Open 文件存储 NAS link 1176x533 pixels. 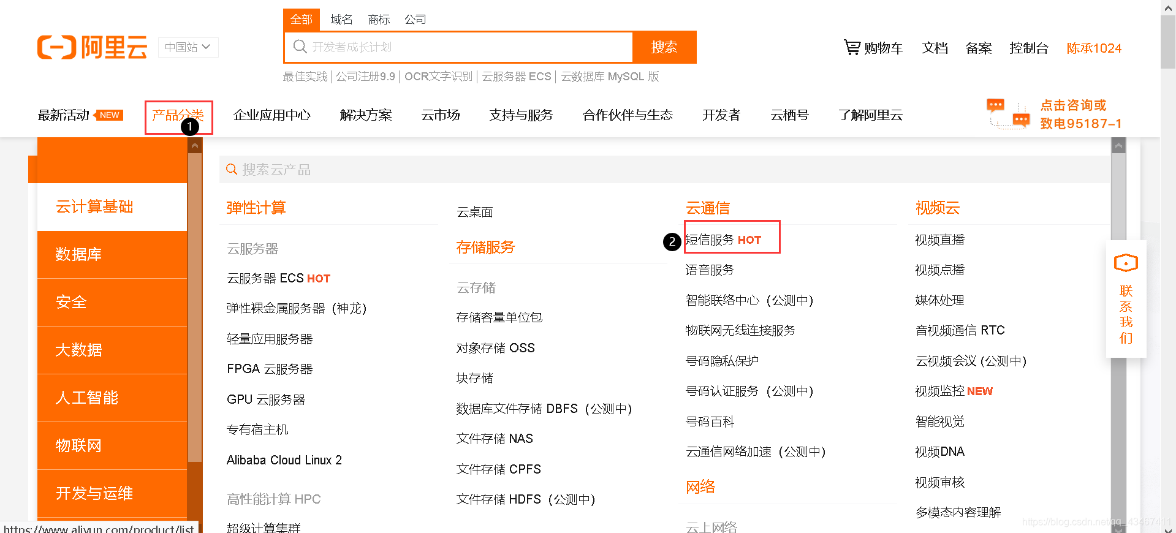pos(495,439)
